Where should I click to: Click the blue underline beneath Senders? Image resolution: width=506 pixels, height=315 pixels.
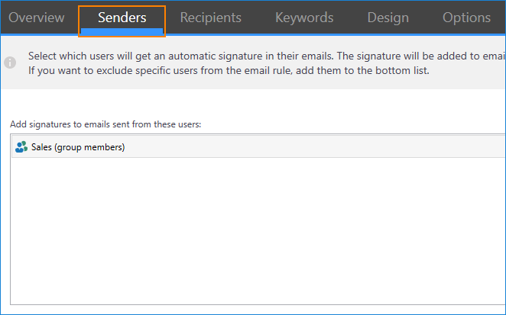click(x=122, y=31)
